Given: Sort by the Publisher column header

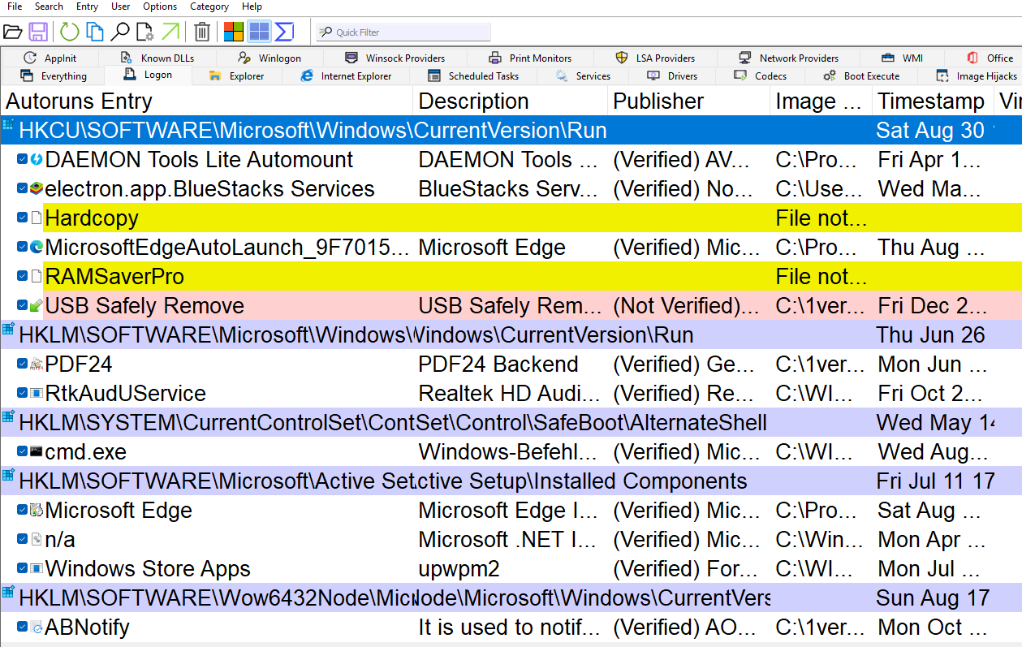Looking at the screenshot, I should [688, 101].
